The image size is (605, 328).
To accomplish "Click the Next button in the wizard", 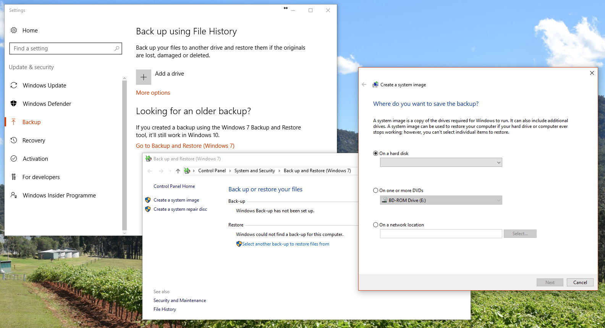I will [550, 282].
